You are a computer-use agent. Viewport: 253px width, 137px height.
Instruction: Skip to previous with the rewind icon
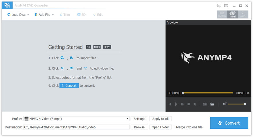point(170,104)
